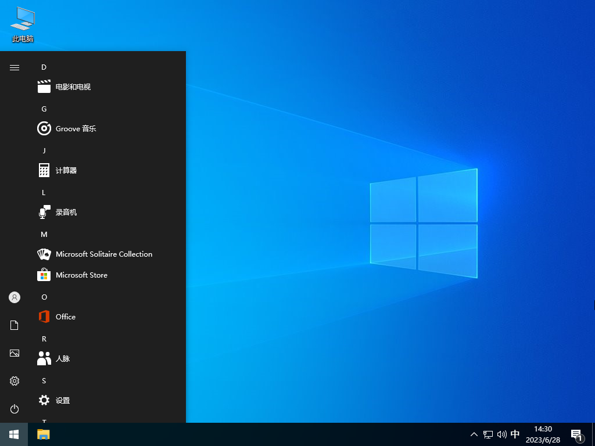Open the volume control in the tray
The image size is (595, 446).
coord(502,434)
